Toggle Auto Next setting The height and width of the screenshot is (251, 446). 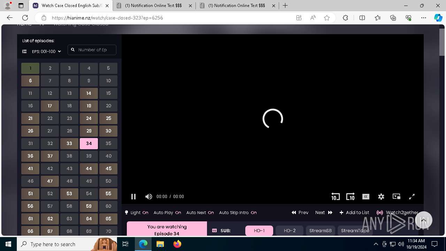click(x=200, y=213)
